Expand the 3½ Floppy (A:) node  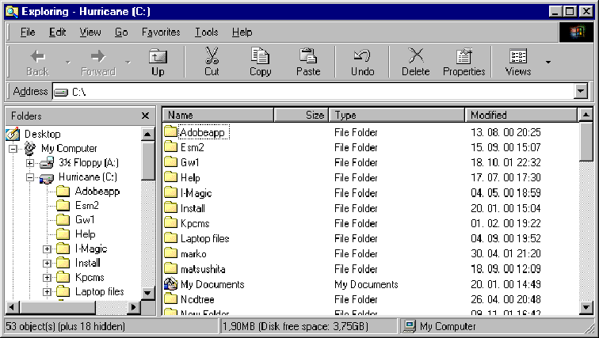30,163
